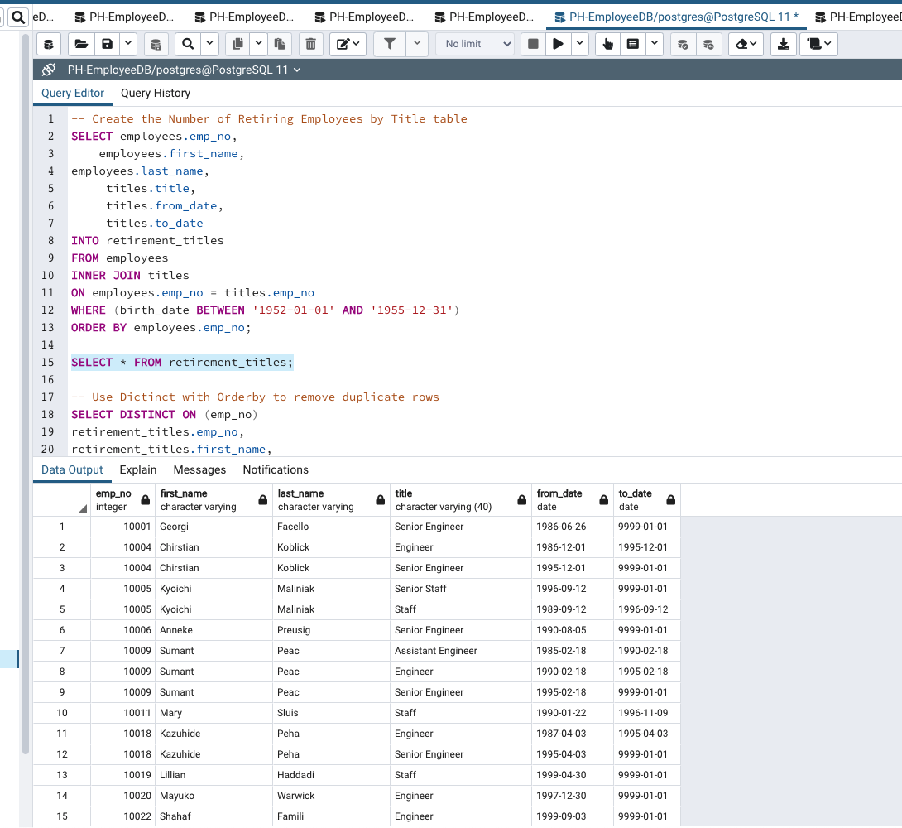The width and height of the screenshot is (902, 828).
Task: Click the lock icon on first_name column
Action: 263,500
